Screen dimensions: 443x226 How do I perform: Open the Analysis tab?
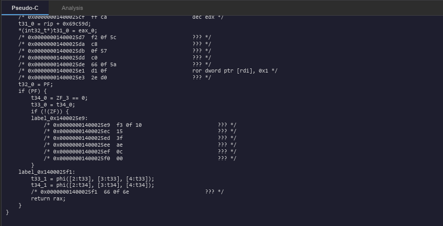[72, 8]
